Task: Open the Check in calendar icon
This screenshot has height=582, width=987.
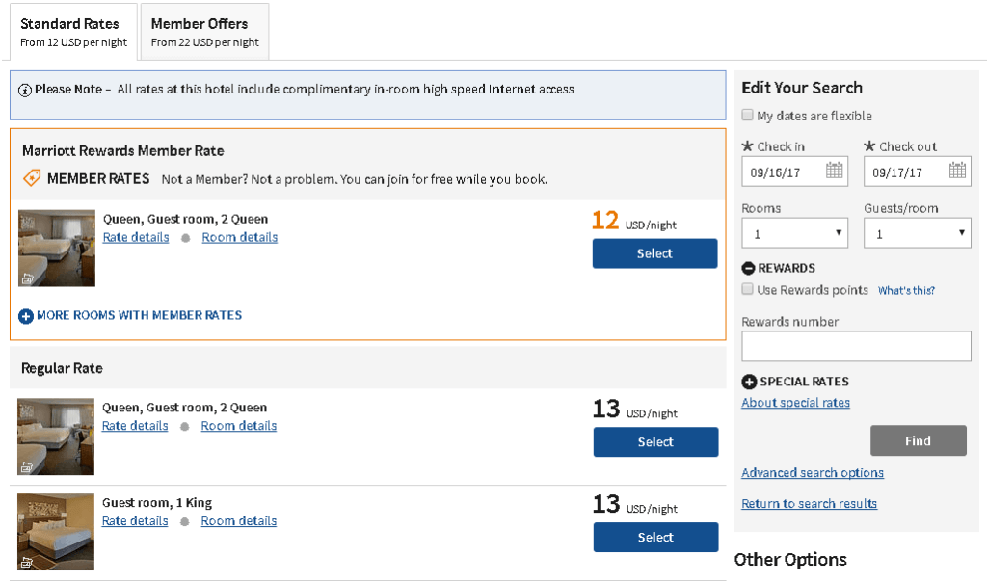Action: click(834, 170)
